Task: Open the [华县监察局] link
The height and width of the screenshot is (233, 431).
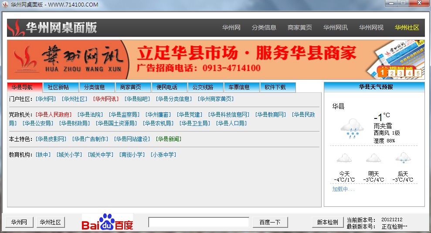Action: click(124, 115)
